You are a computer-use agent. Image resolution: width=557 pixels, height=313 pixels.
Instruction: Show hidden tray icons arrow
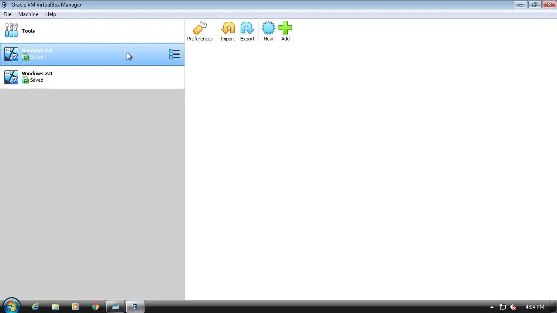pos(492,307)
